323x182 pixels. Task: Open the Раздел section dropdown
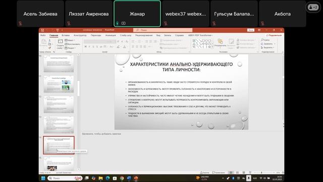(x=70, y=48)
